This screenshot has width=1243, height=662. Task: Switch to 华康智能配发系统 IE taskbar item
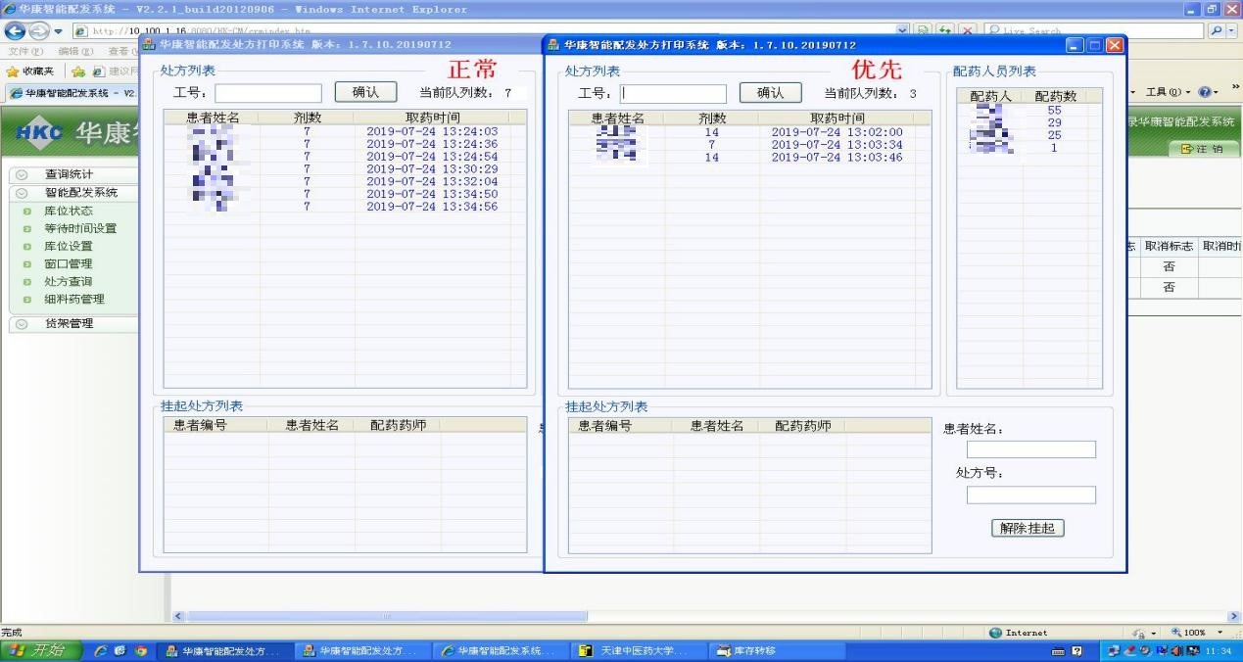point(500,650)
